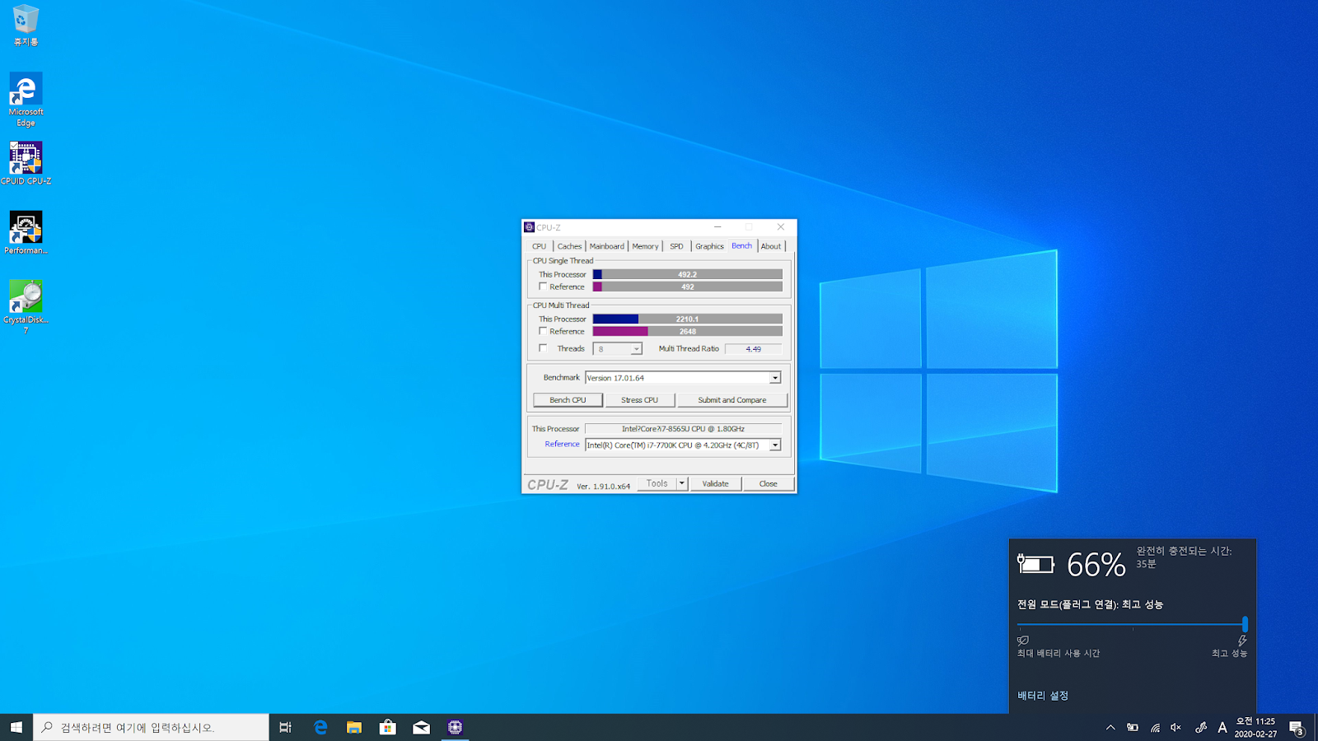The height and width of the screenshot is (741, 1318).
Task: Open the pen workspace tray icon
Action: (1200, 727)
